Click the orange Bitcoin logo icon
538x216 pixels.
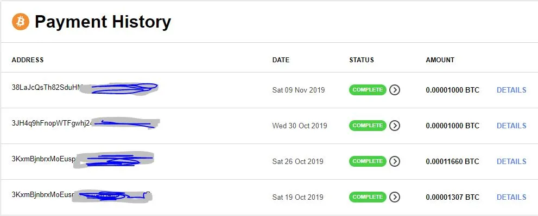click(21, 22)
